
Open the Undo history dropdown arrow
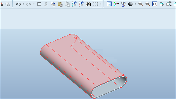click(23, 4)
